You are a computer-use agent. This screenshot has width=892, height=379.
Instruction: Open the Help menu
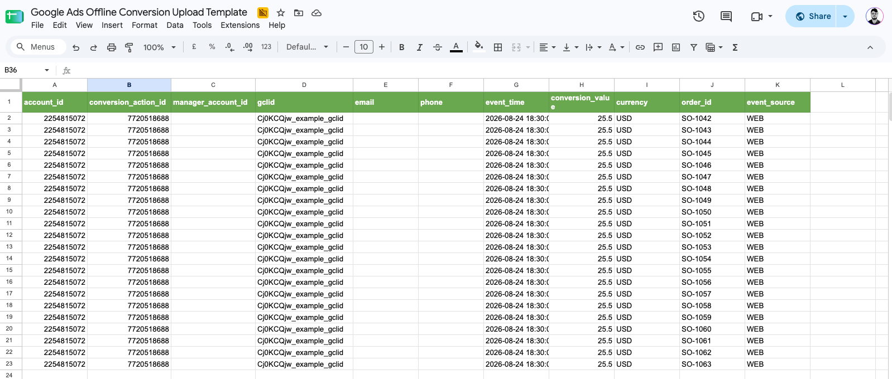pyautogui.click(x=277, y=25)
